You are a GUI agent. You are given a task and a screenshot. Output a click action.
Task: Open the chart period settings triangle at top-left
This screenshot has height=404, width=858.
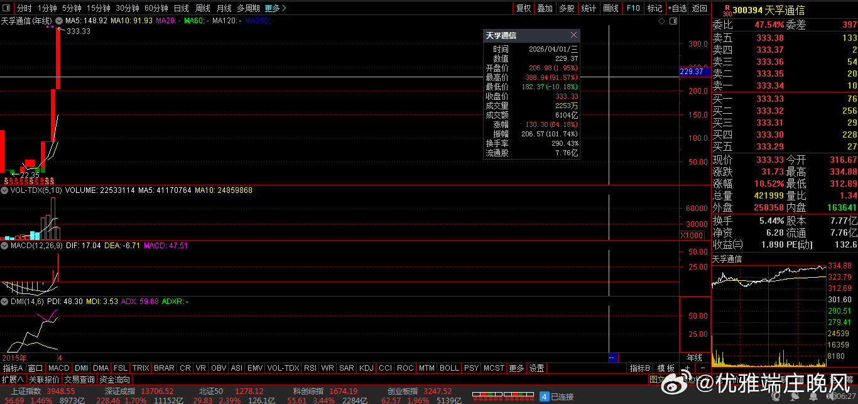click(x=6, y=8)
